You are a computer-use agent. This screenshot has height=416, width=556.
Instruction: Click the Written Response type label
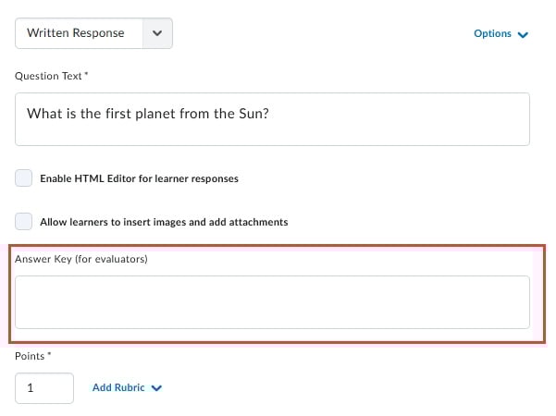tap(76, 32)
